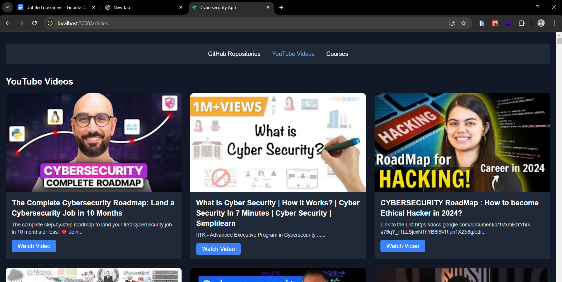Screen dimensions: 562x282
Task: Click description 'IITK - Advanced Executive Program in Cybersecurity'
Action: (261, 235)
